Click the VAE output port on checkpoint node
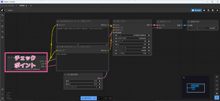Screen dimensions: 220x101 [45, 66]
